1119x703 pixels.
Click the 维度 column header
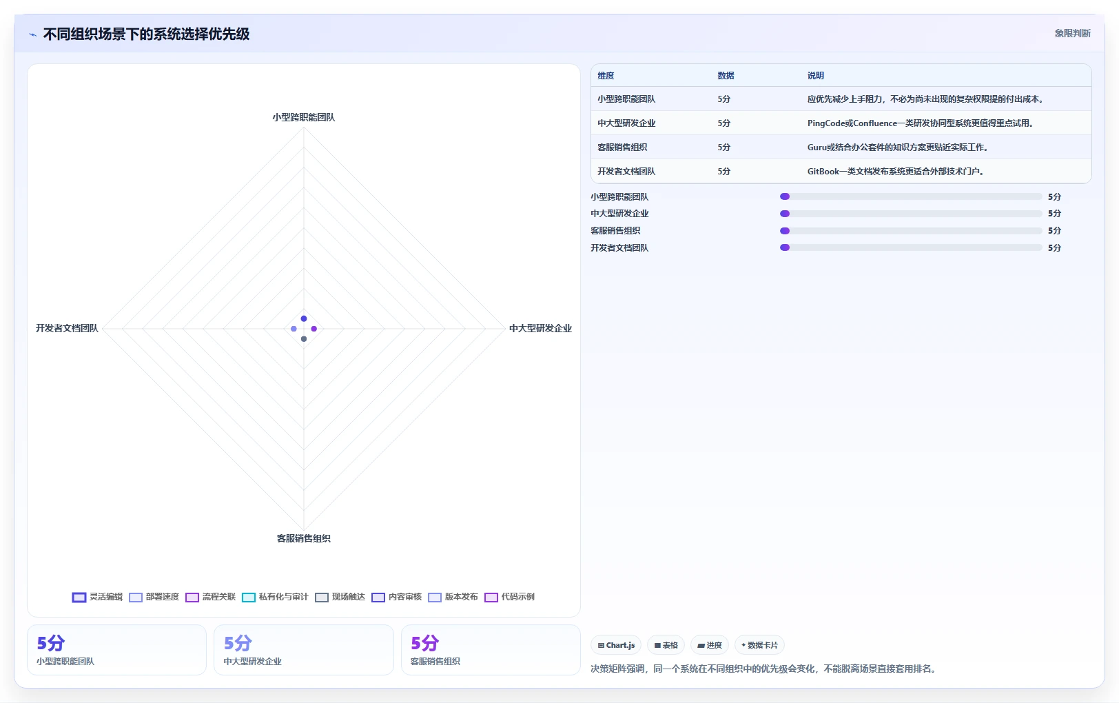coord(606,76)
